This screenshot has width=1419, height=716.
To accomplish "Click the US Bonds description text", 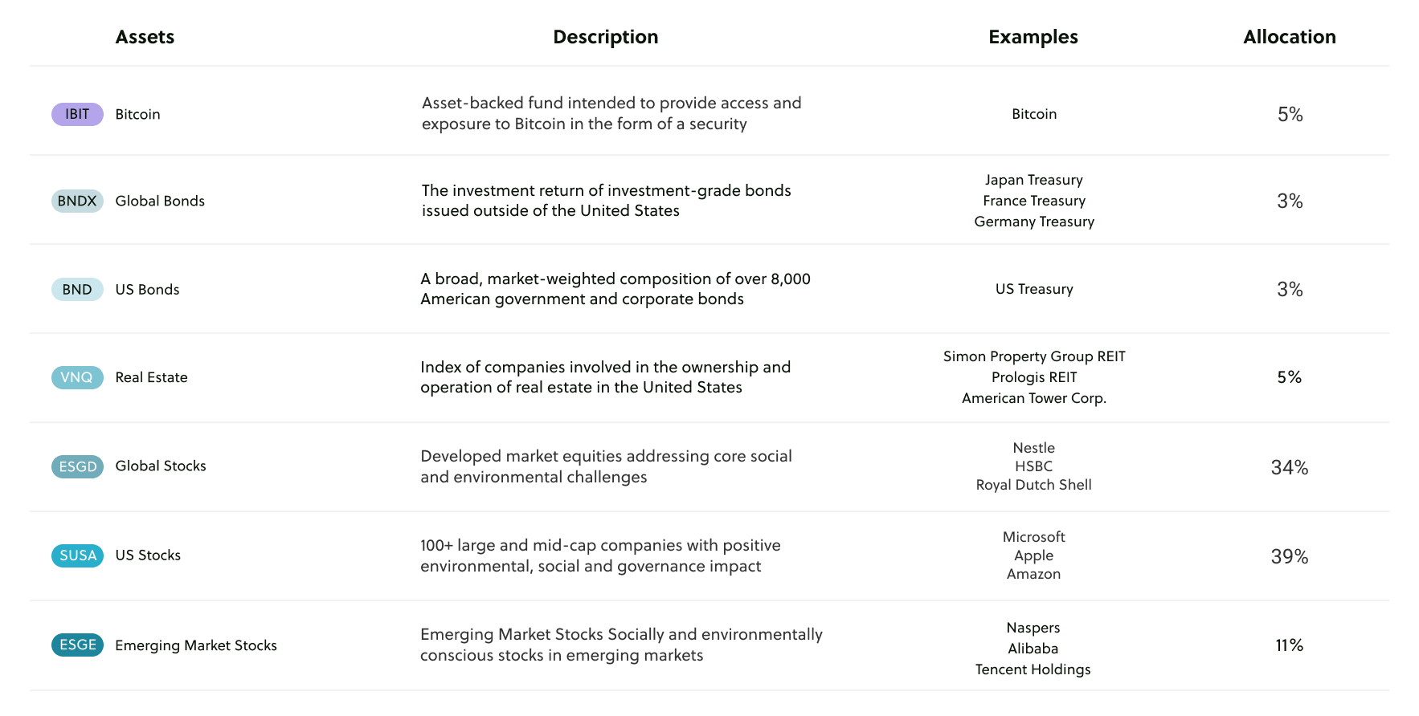I will [x=615, y=289].
